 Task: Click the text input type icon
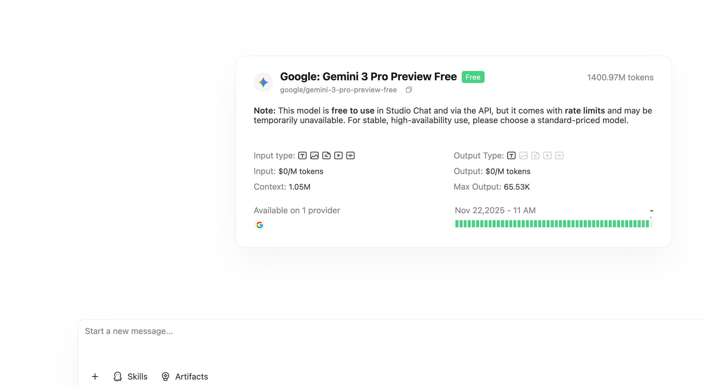click(x=302, y=155)
